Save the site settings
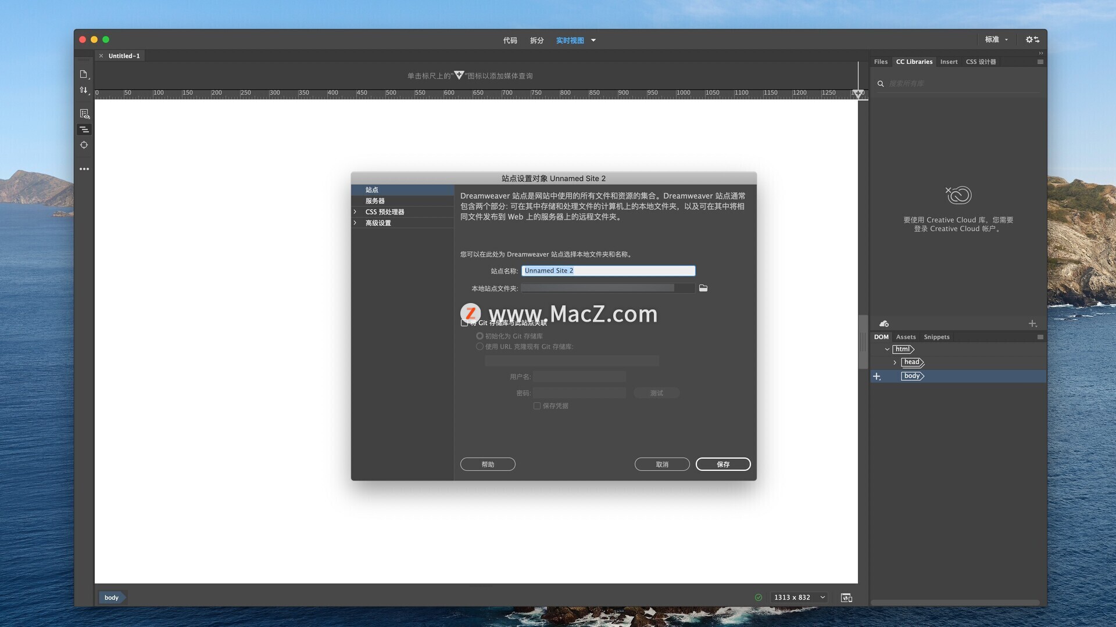This screenshot has width=1116, height=627. click(723, 464)
